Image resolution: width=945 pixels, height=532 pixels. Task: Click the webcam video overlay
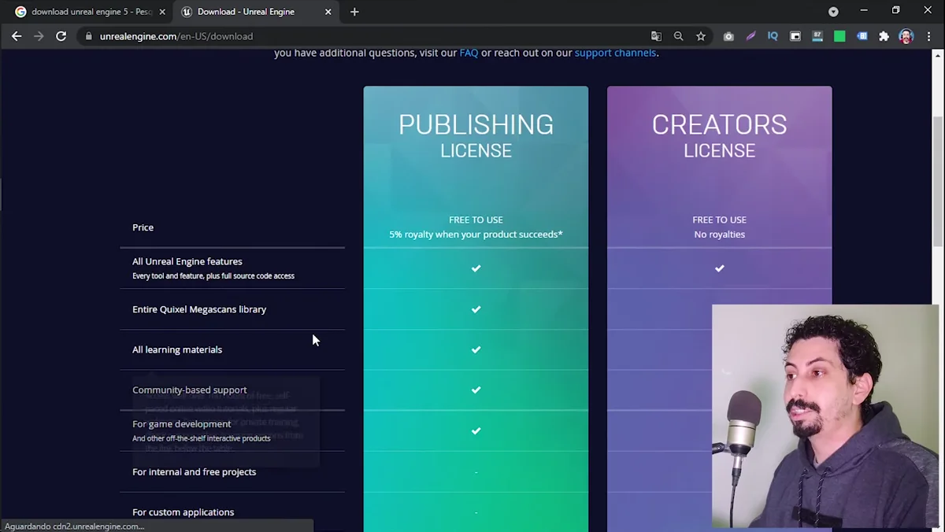(x=825, y=416)
